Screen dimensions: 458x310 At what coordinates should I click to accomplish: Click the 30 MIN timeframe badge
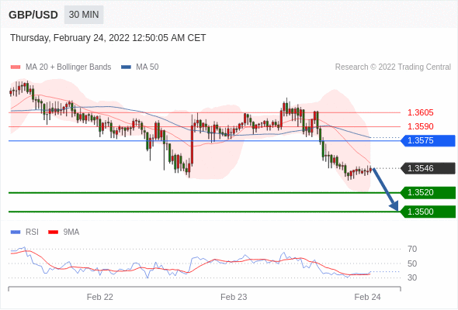84,15
